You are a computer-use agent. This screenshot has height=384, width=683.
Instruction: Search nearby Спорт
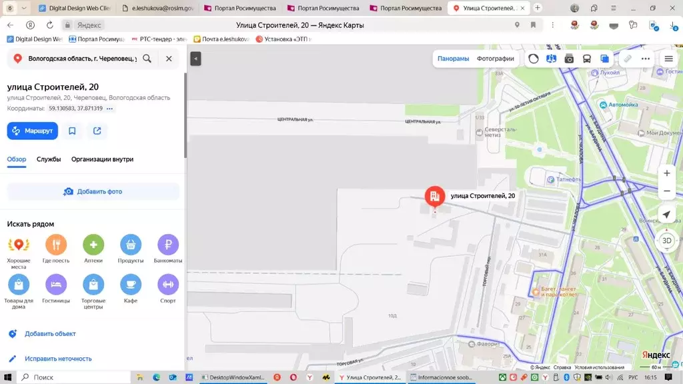[168, 289]
